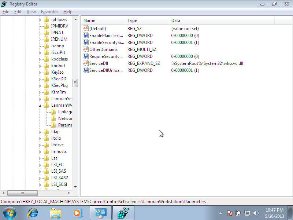Click the taskbar clock showing 10:47 PM
Screen dimensions: 293x220
[274, 213]
